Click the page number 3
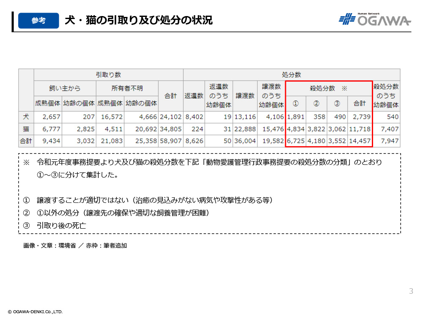The width and height of the screenshot is (423, 317). click(x=411, y=291)
